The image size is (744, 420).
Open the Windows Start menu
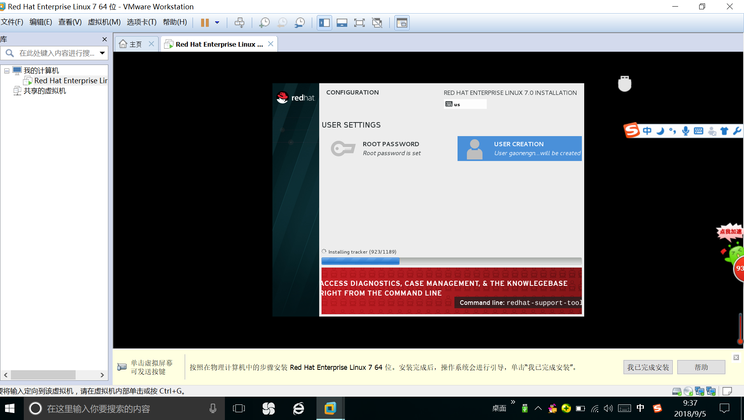pyautogui.click(x=10, y=408)
